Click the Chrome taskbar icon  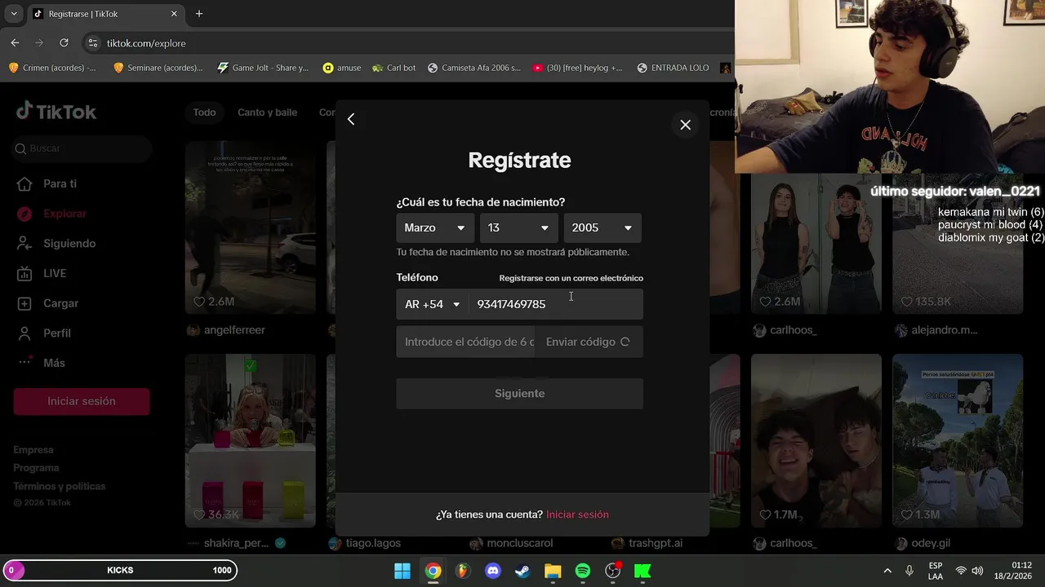(434, 571)
